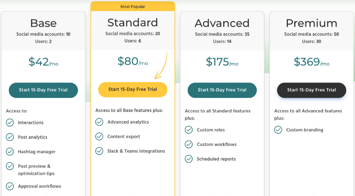Screen dimensions: 355x196
Task: Click the Standard plan title
Action: (x=133, y=23)
